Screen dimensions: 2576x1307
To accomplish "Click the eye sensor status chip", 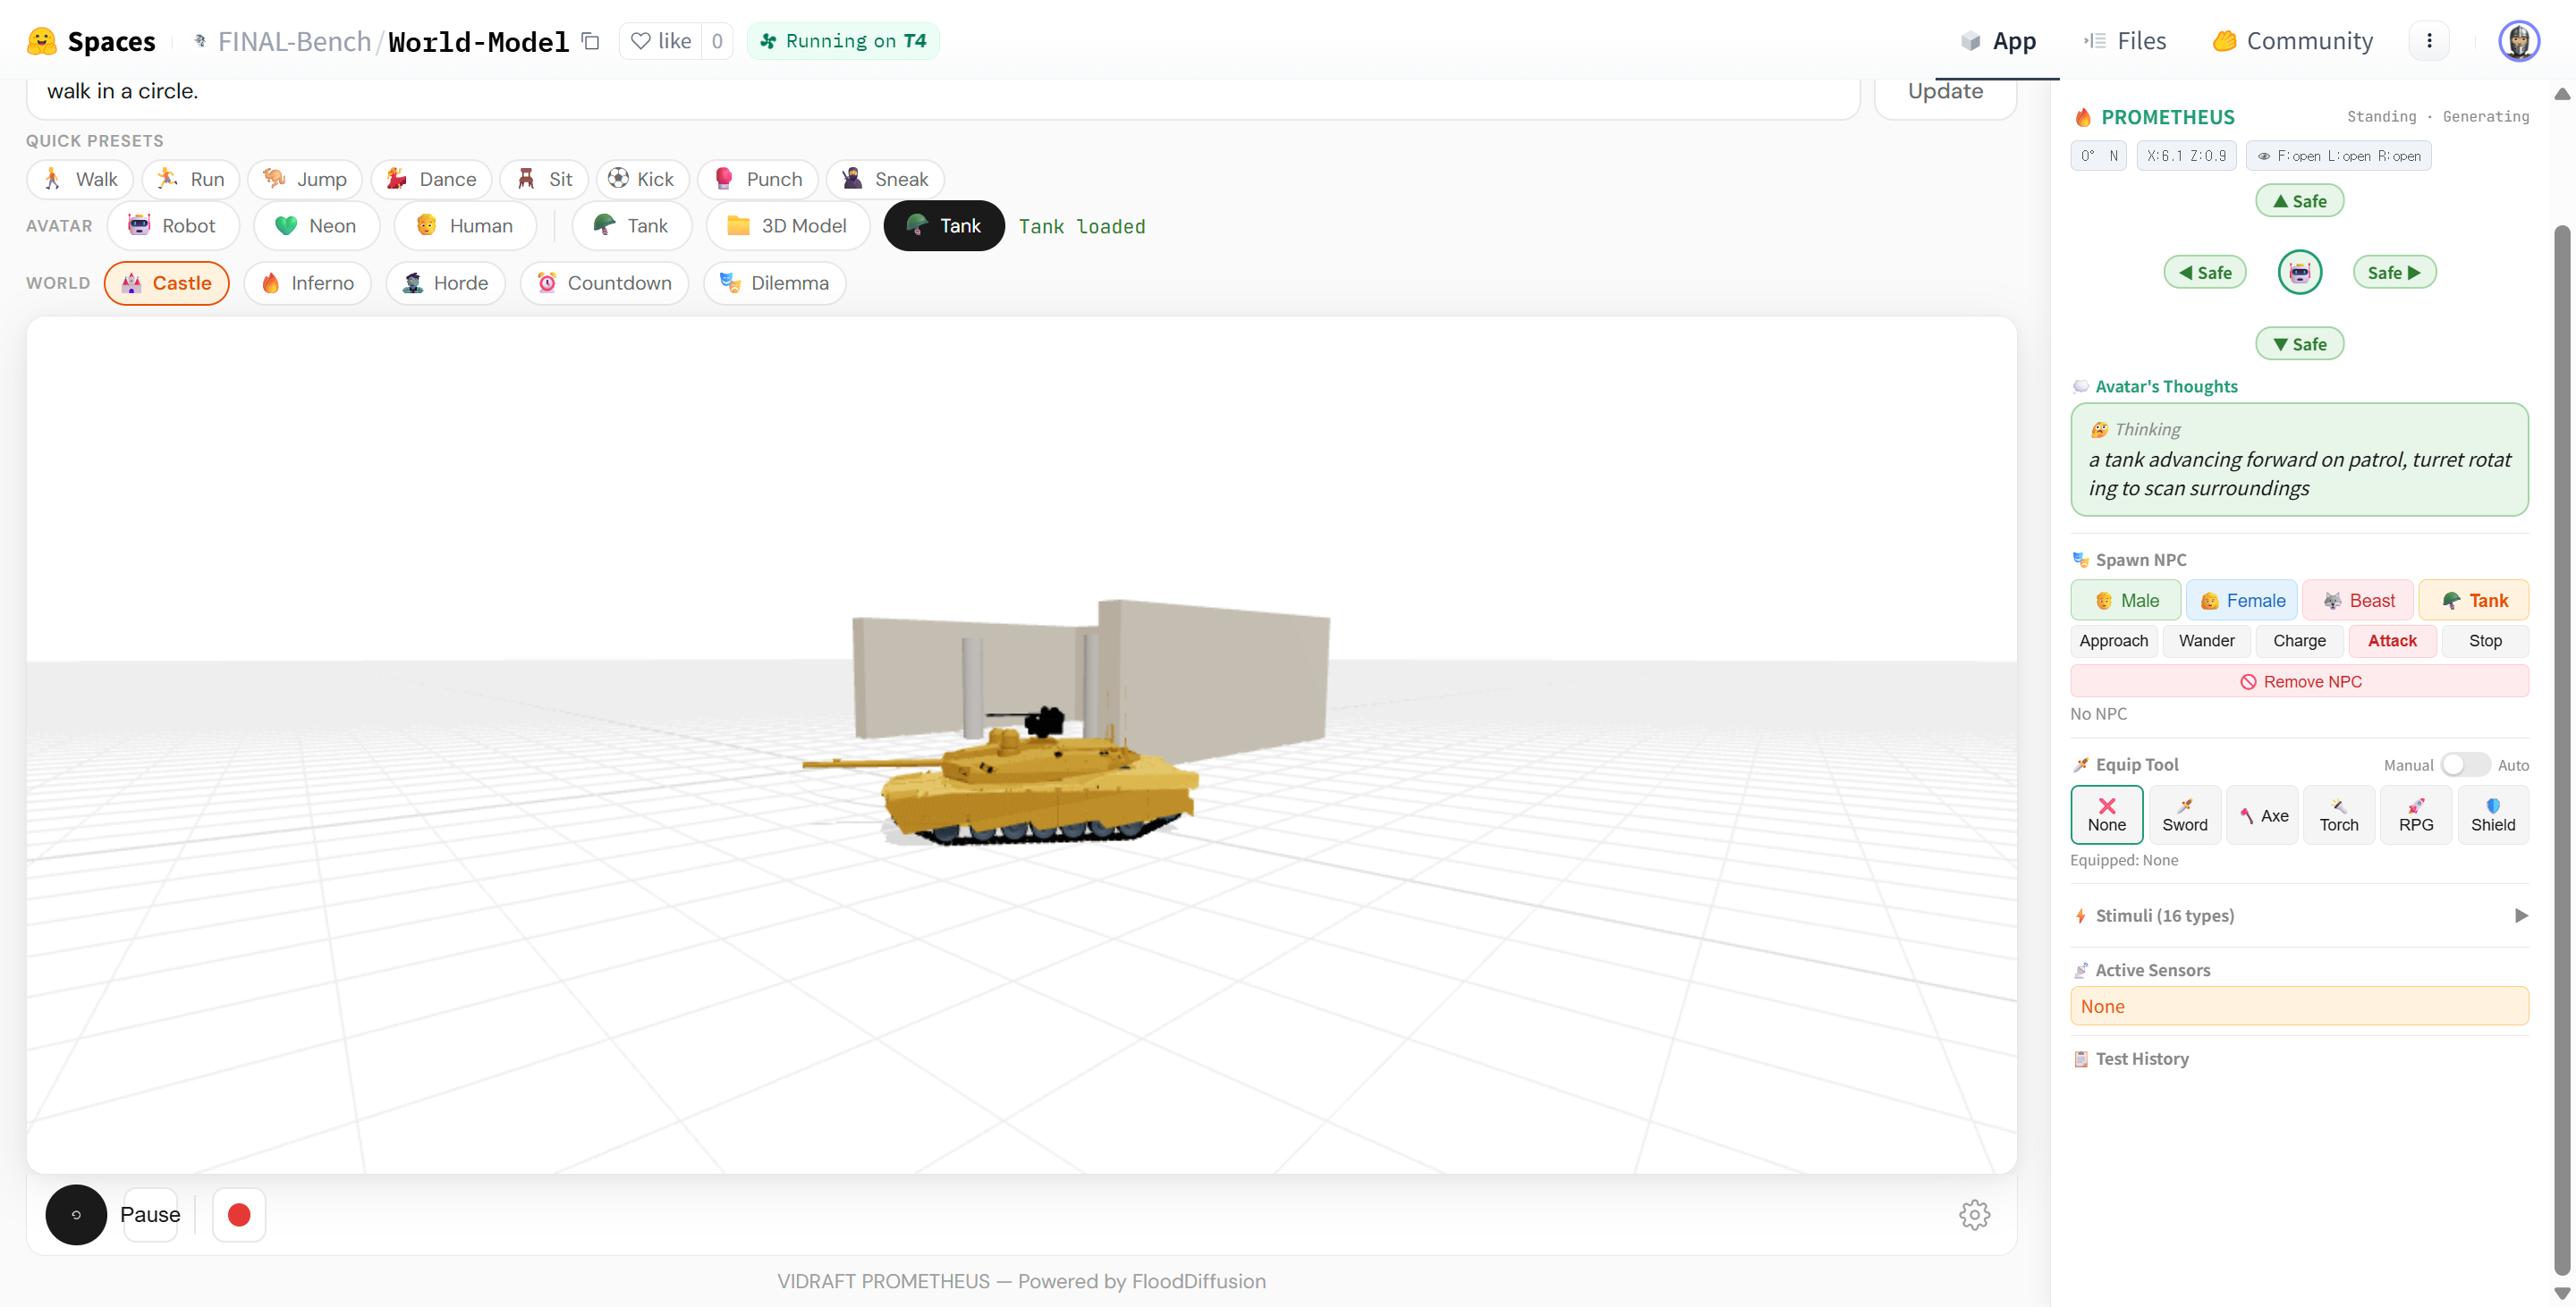I will click(2338, 156).
